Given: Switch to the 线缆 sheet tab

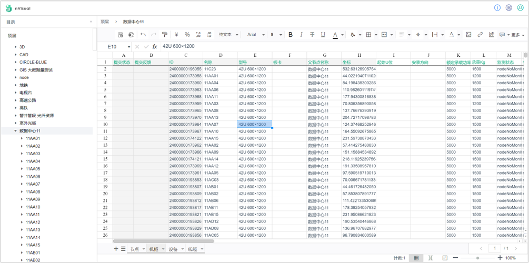Looking at the screenshot, I should 192,249.
